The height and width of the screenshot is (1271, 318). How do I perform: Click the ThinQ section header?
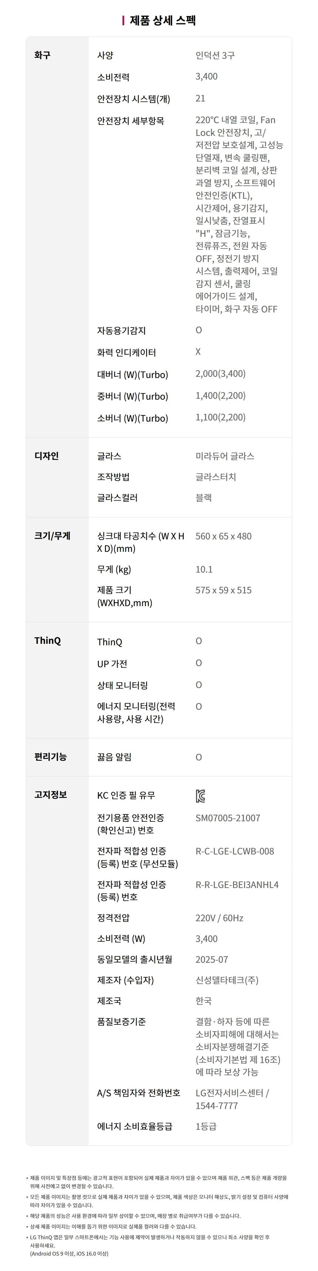coord(47,641)
